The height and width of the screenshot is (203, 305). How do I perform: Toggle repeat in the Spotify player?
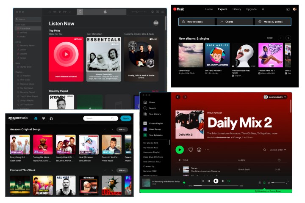229,181
